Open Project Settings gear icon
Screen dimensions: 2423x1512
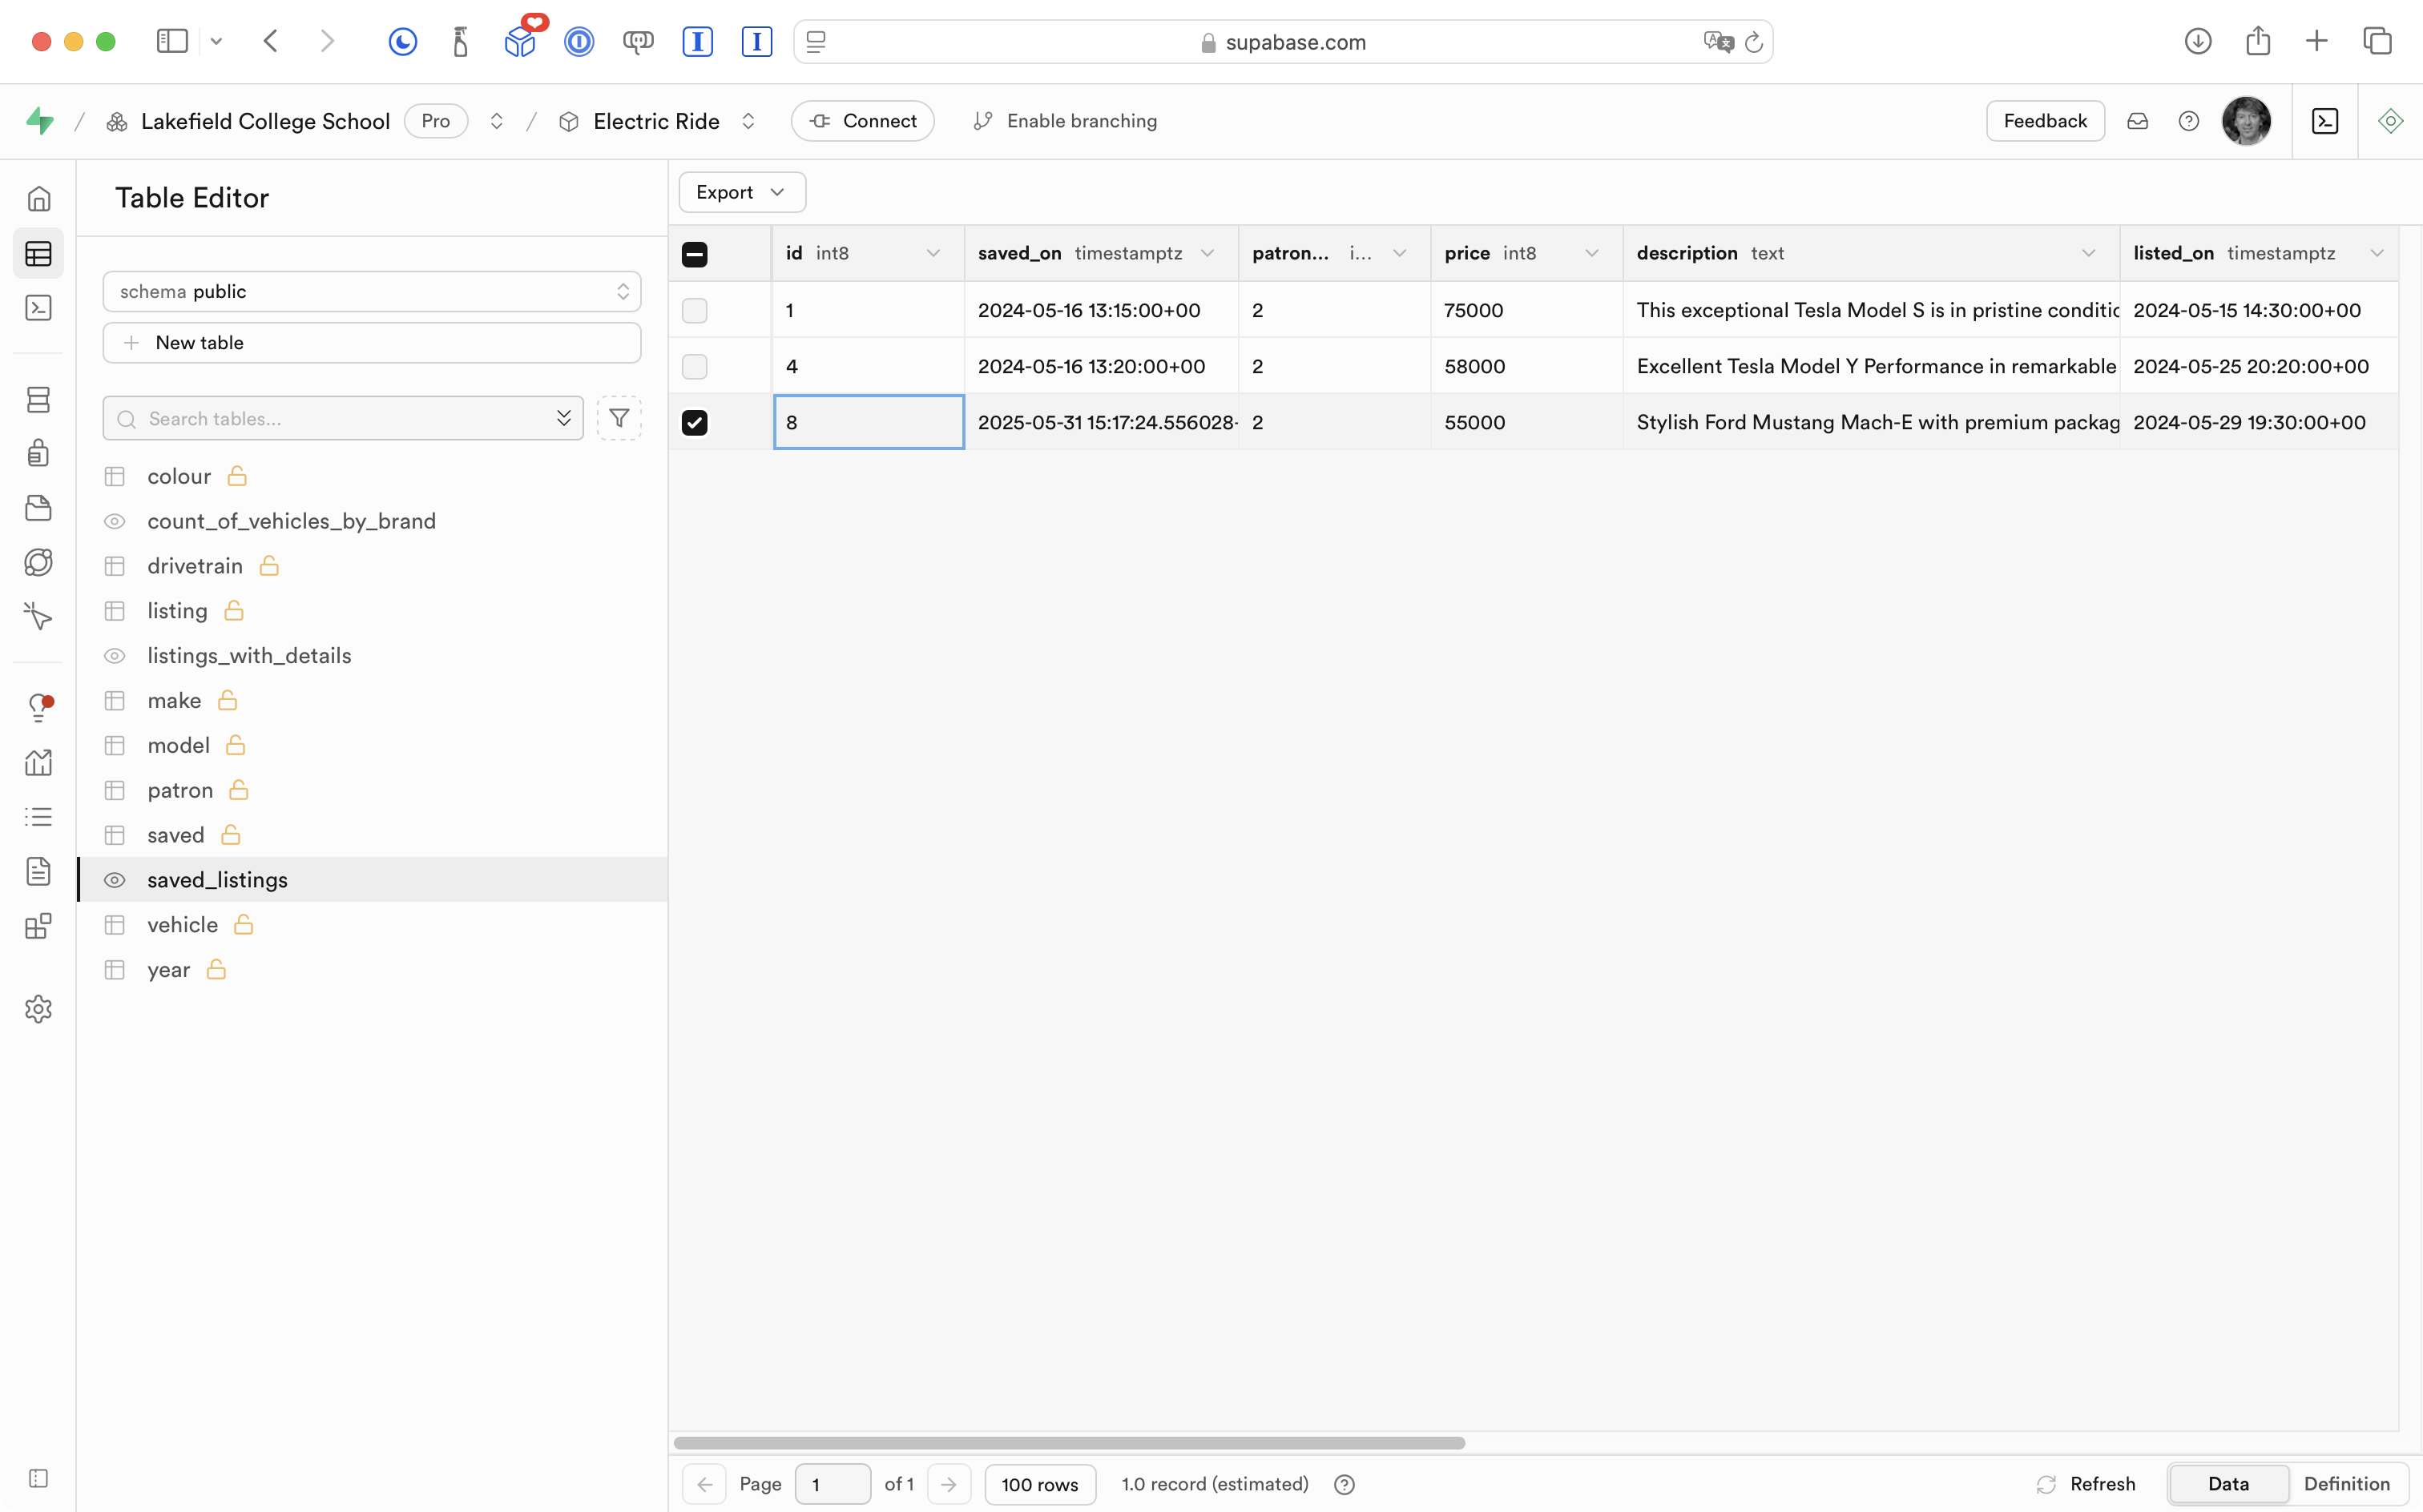38,1009
